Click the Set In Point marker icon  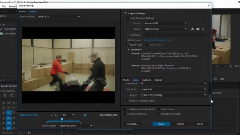pos(52,115)
